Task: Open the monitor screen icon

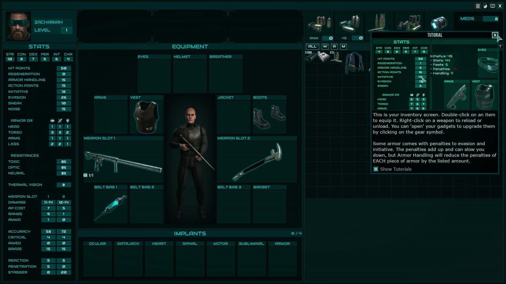Action: (x=493, y=6)
